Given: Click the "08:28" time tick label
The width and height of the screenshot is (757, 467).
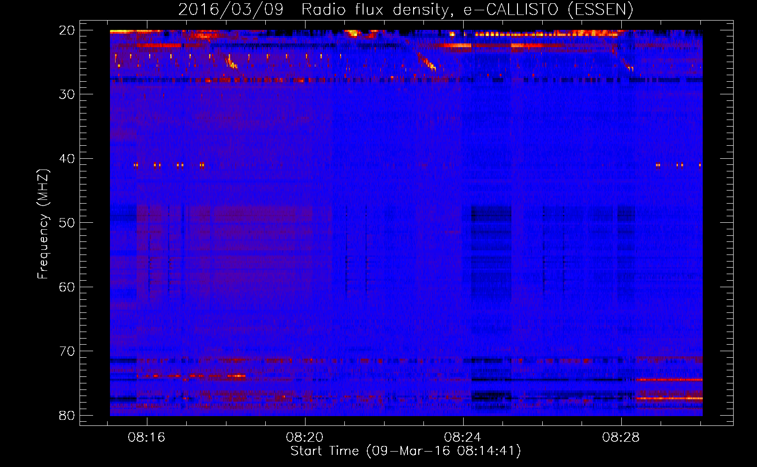Looking at the screenshot, I should pos(621,438).
